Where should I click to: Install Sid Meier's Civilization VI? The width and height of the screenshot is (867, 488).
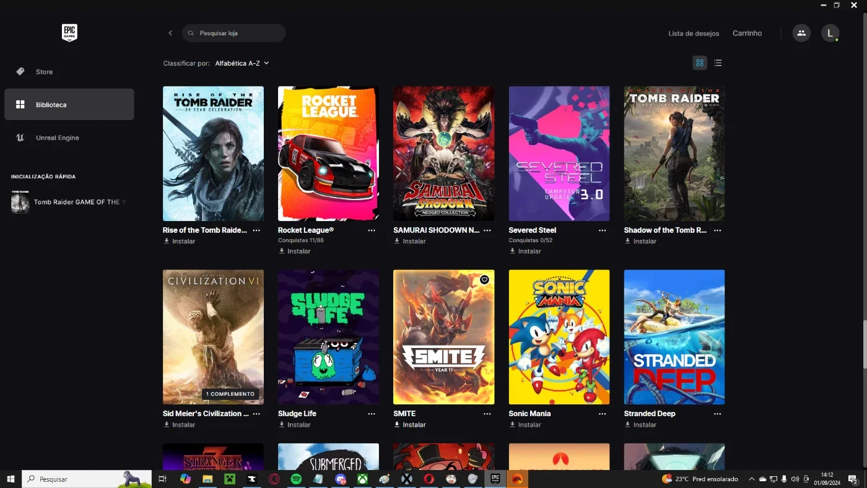[180, 425]
